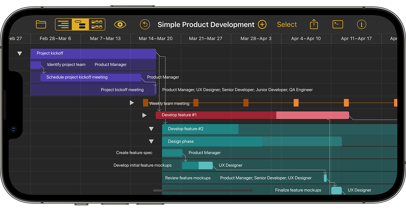Click the Schedule project kickoff meeting bar
The width and height of the screenshot is (406, 210).
click(90, 77)
